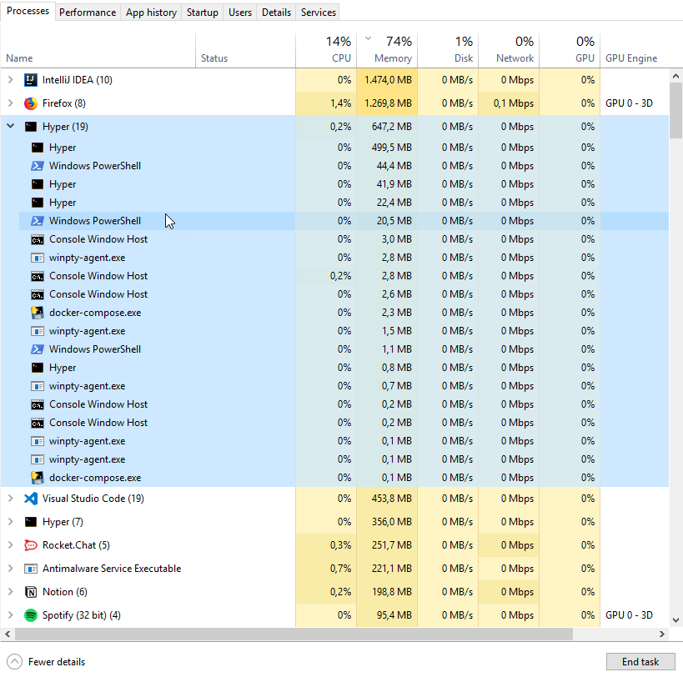Select the 1.474,0 MB memory cell
Screen dimensions: 683x682
(x=387, y=80)
